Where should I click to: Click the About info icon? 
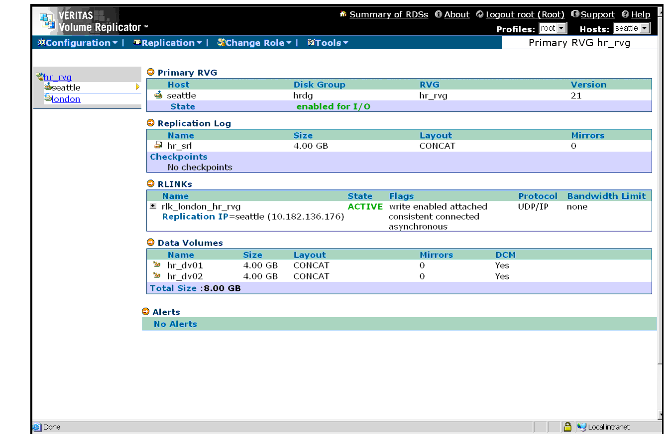click(x=439, y=14)
